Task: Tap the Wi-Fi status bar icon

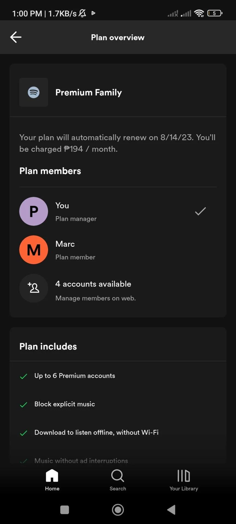Action: click(199, 13)
